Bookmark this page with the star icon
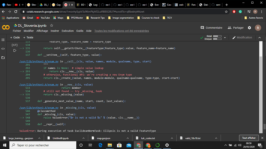Screen dimensions: 266x149 [x=226, y=12]
